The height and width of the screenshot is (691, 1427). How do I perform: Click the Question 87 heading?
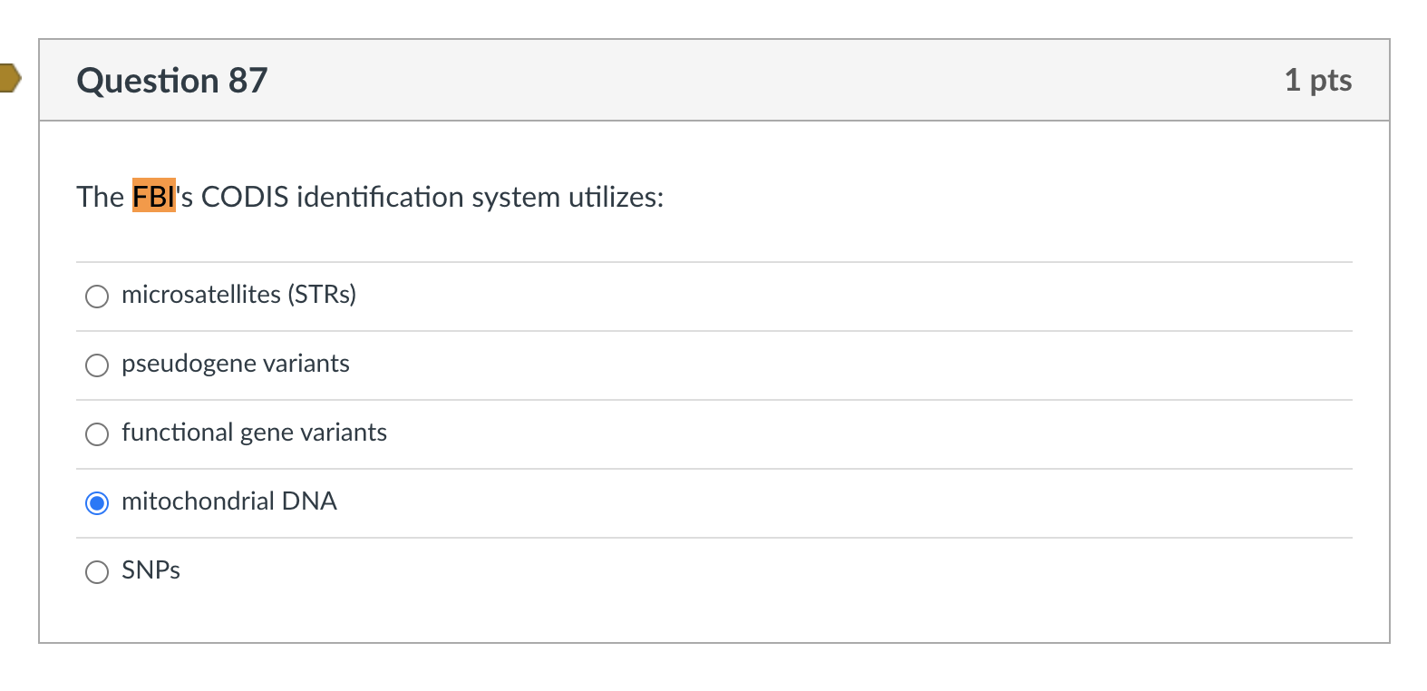(x=172, y=81)
